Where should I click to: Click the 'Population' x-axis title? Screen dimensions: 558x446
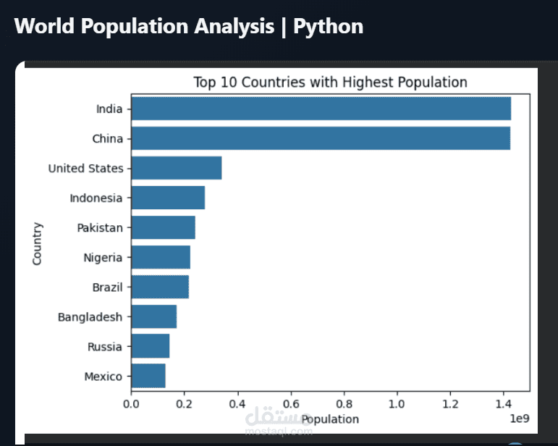(x=330, y=420)
